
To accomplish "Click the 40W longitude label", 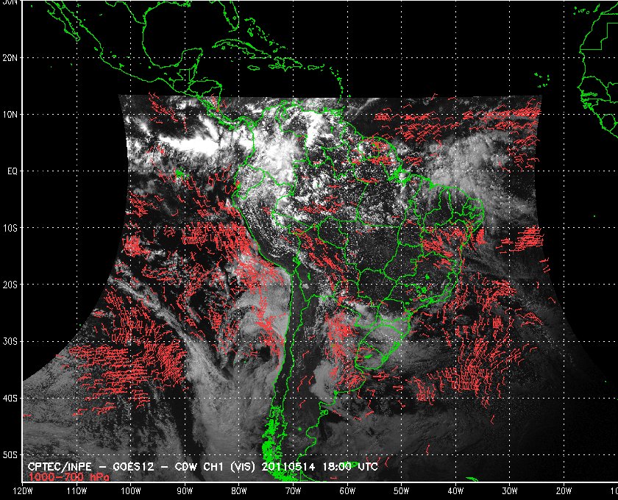I will pyautogui.click(x=455, y=491).
